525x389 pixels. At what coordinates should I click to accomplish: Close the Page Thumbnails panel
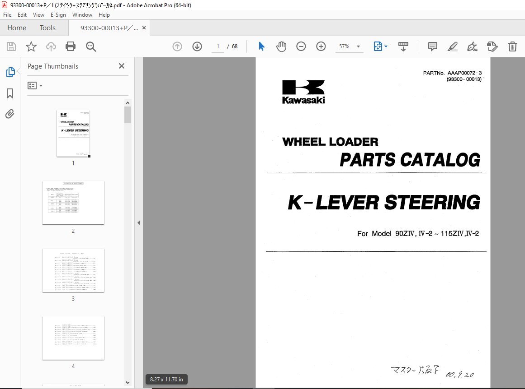pos(121,66)
